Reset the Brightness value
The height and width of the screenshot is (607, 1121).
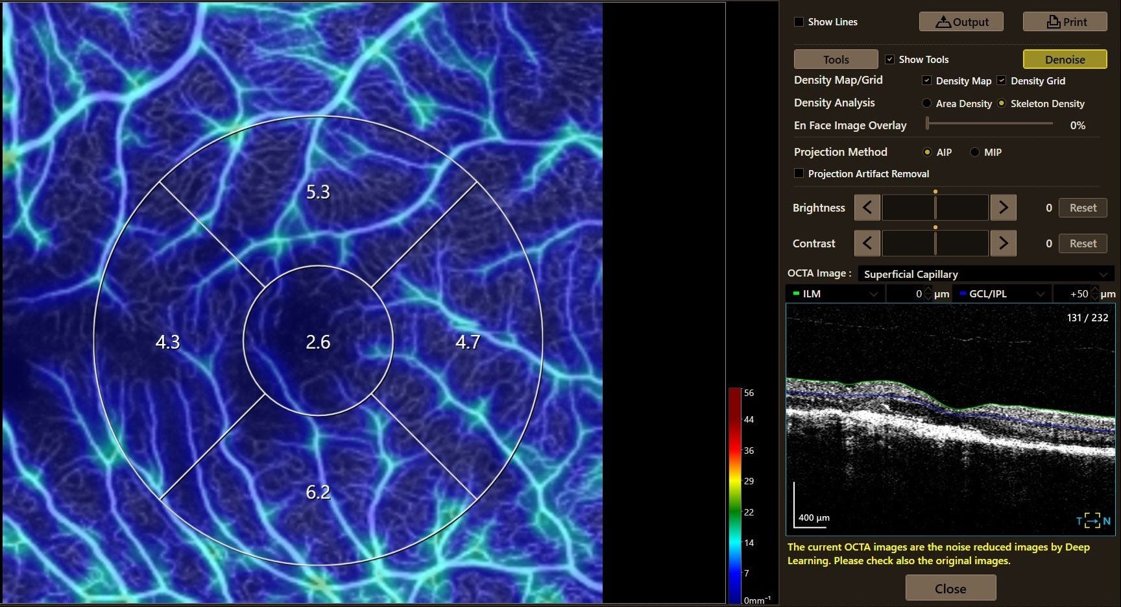pyautogui.click(x=1083, y=208)
